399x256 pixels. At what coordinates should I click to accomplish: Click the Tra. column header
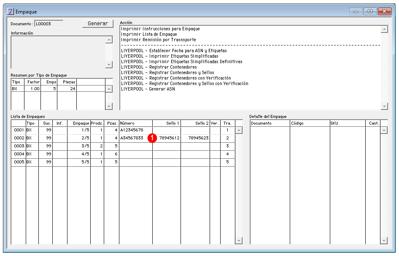tap(228, 123)
